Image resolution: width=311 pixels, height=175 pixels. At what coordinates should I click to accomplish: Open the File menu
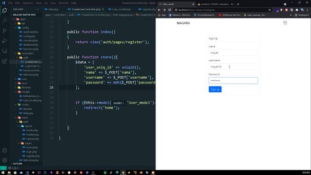coord(10,3)
